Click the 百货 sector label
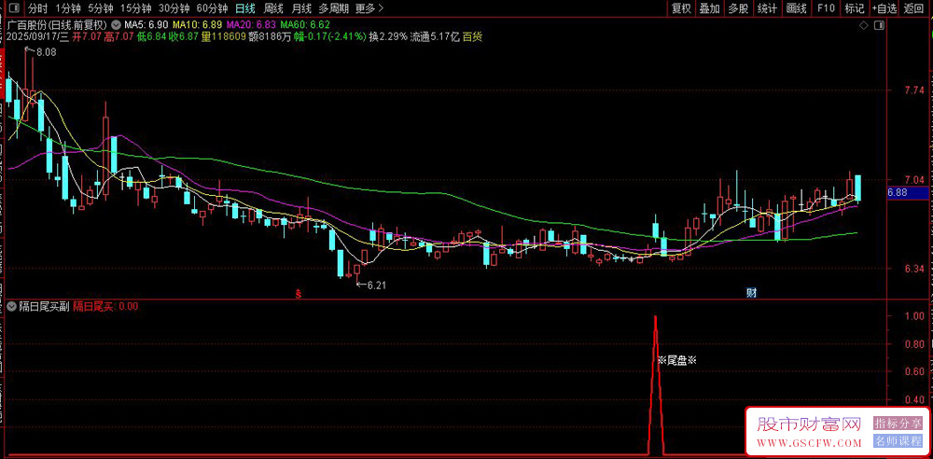The width and height of the screenshot is (933, 459). (x=472, y=36)
